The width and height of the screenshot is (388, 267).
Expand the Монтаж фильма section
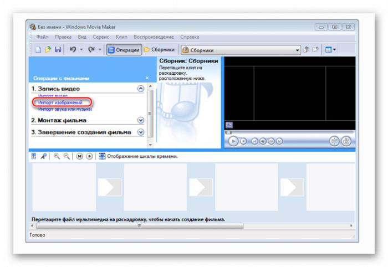point(141,120)
